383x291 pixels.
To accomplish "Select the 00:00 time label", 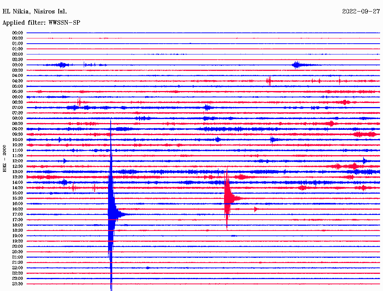I will [18, 33].
